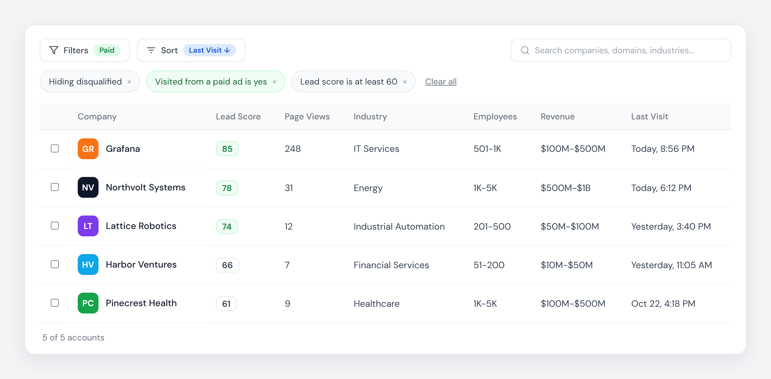Sort by the Company column header
The height and width of the screenshot is (379, 771).
[x=97, y=117]
